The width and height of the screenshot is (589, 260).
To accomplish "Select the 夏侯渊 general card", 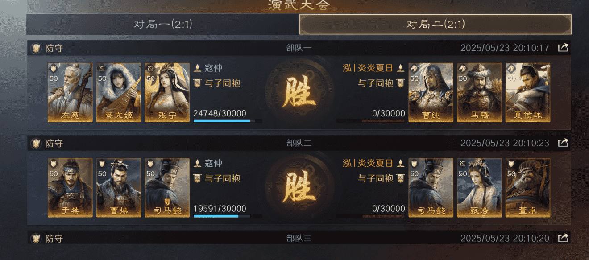I will (x=528, y=92).
